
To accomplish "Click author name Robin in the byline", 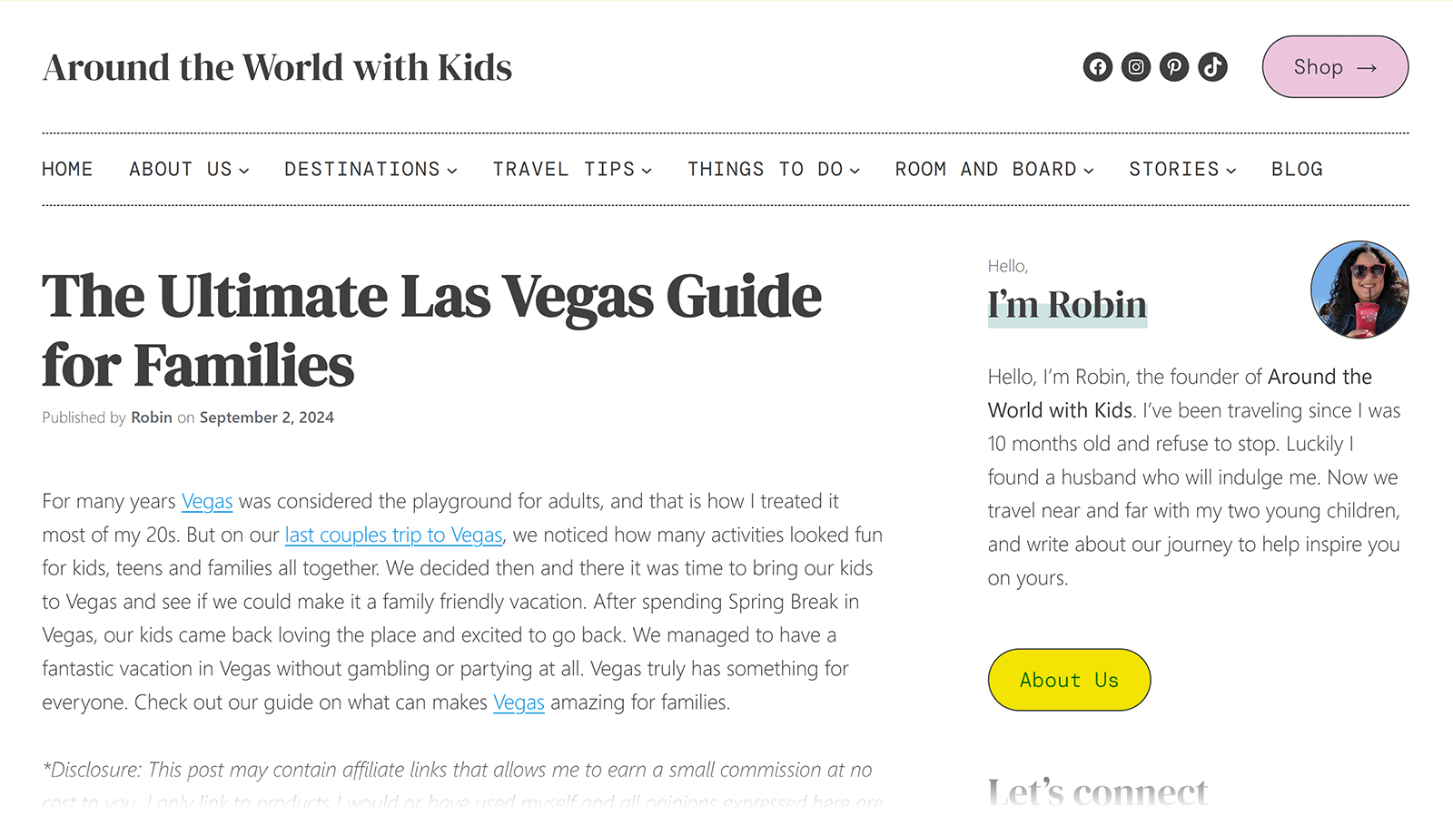I will (x=152, y=417).
